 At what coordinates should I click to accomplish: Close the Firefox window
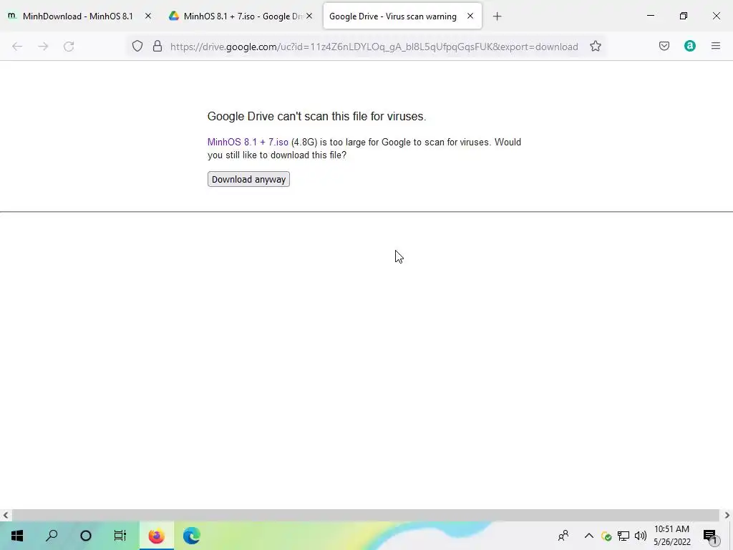(x=716, y=16)
